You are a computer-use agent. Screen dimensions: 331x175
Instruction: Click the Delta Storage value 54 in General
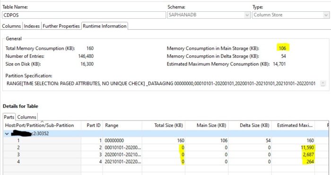point(284,56)
